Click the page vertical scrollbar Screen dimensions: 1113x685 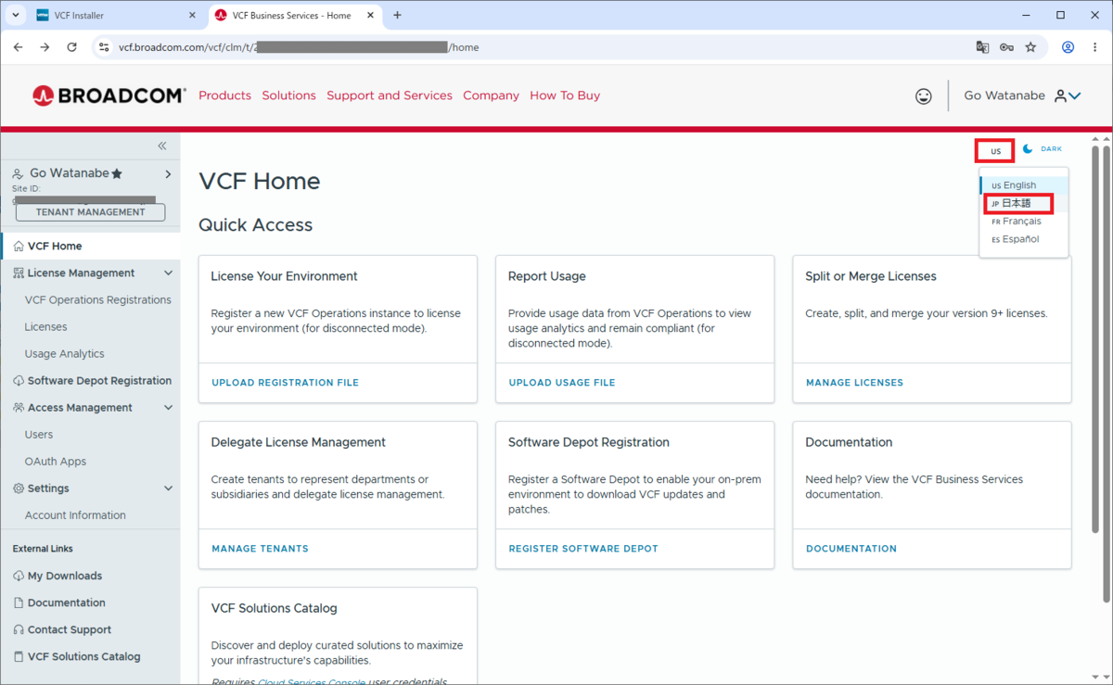click(1095, 338)
